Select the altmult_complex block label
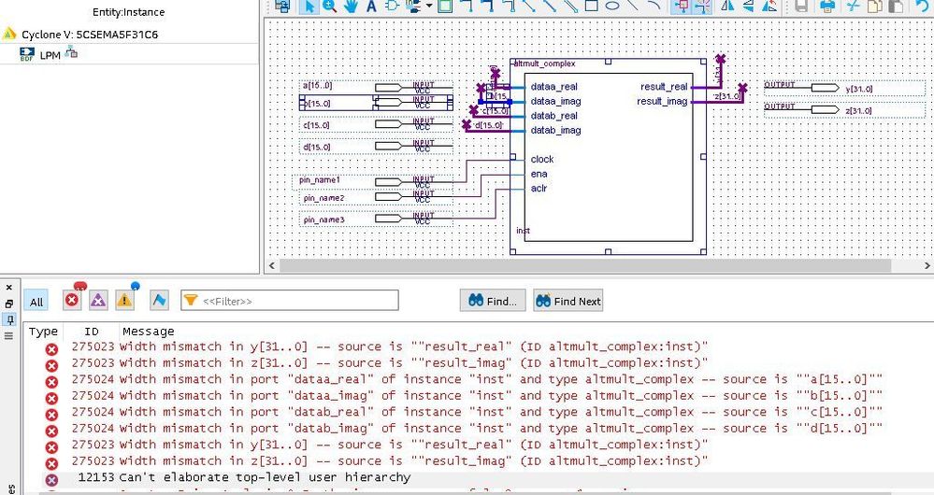 click(x=544, y=64)
